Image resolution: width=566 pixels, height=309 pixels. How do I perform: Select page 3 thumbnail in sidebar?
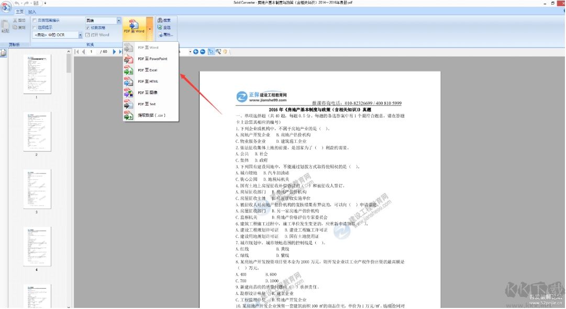[37, 188]
